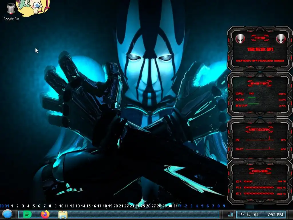Launch Firefox from the taskbar
The height and width of the screenshot is (220, 293).
[45, 214]
